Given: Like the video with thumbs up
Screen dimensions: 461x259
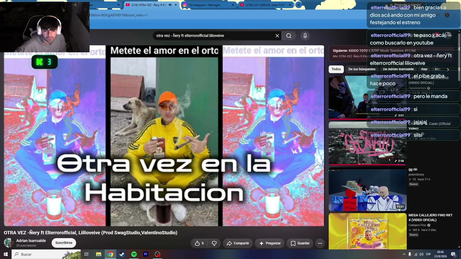Looking at the screenshot, I should 199,243.
